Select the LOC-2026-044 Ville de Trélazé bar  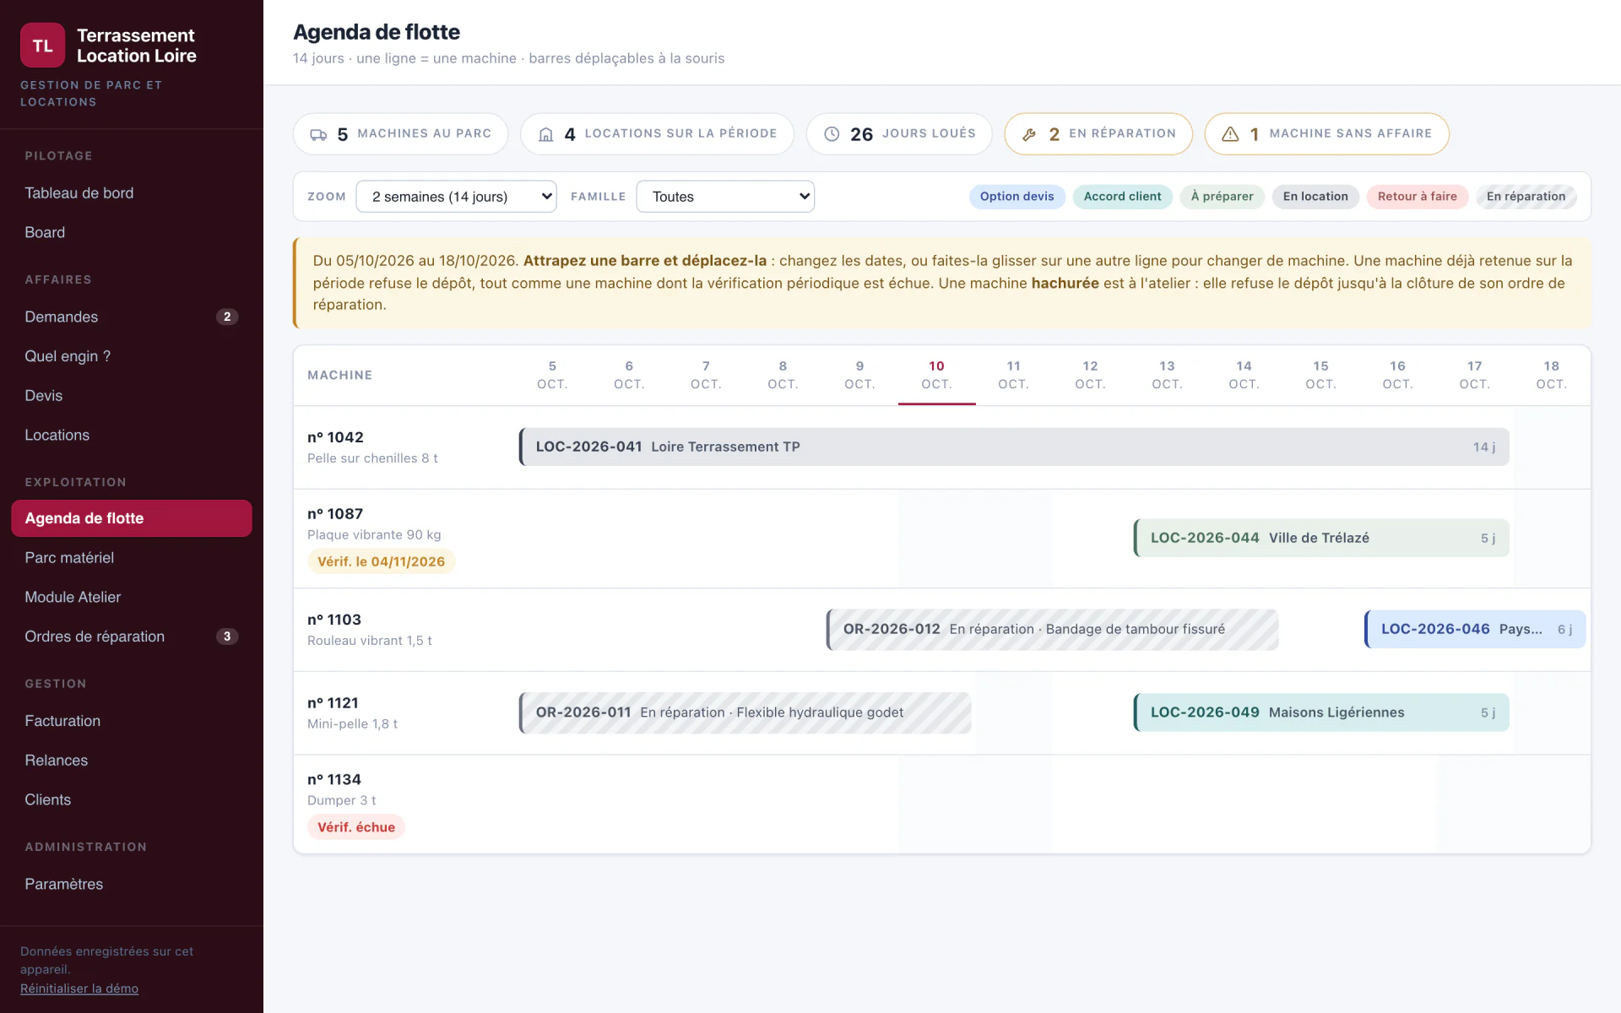click(1321, 538)
